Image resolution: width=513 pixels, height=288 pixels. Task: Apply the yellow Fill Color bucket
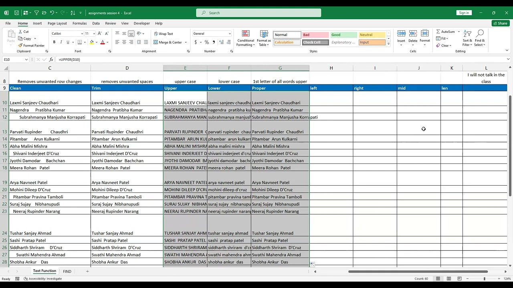pos(92,42)
